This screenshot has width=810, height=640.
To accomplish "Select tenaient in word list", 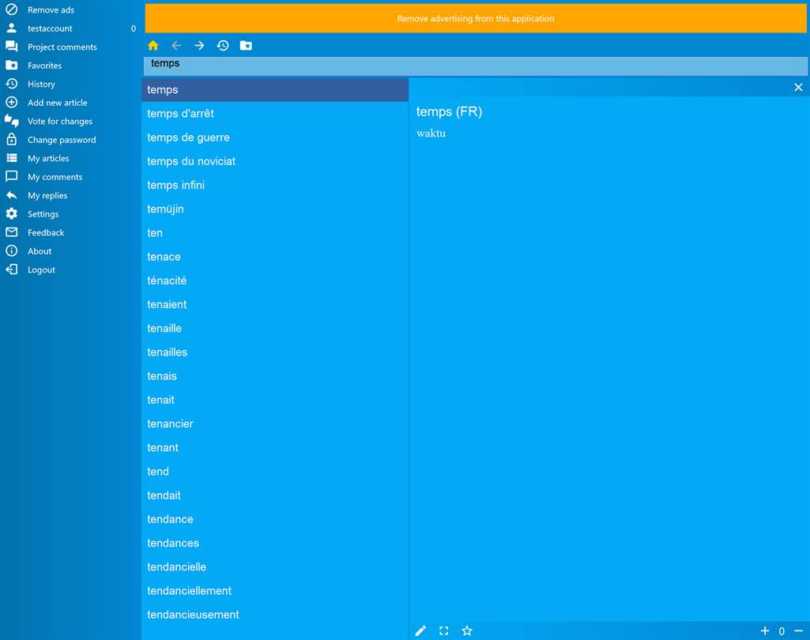I will [x=275, y=304].
